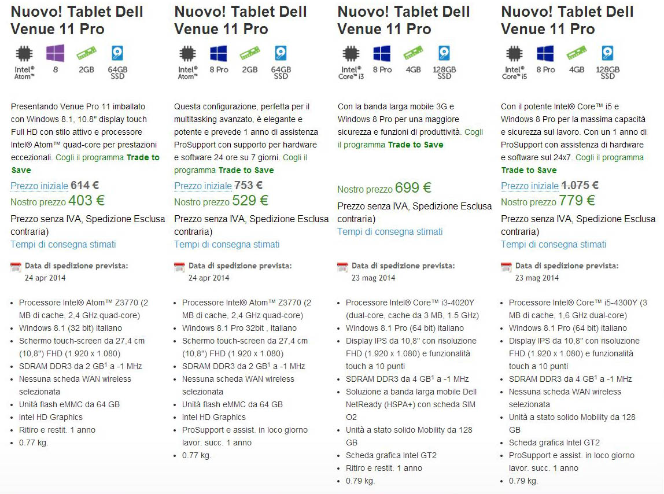664x494 pixels.
Task: Click the Intel Core i3 processor icon
Action: 351,55
